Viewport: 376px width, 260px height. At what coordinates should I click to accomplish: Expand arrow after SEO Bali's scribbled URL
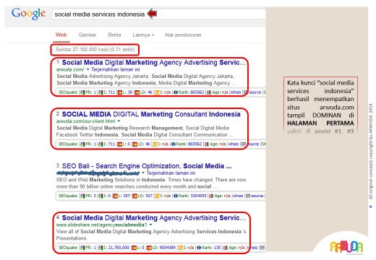143,173
